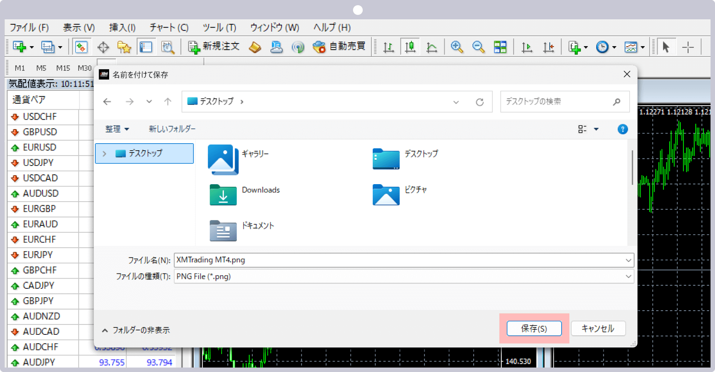This screenshot has height=372, width=715.
Task: Click the zoom in magnifier icon
Action: coord(457,47)
